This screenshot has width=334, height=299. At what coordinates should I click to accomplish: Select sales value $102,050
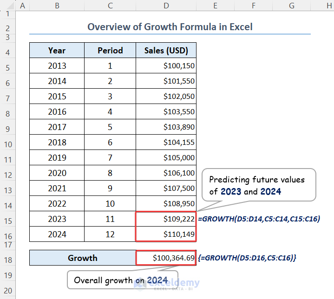pos(166,96)
